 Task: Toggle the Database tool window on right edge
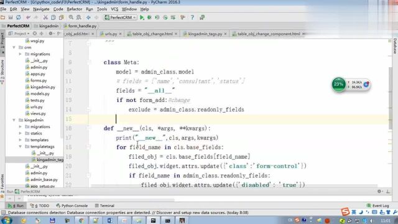coord(395,45)
